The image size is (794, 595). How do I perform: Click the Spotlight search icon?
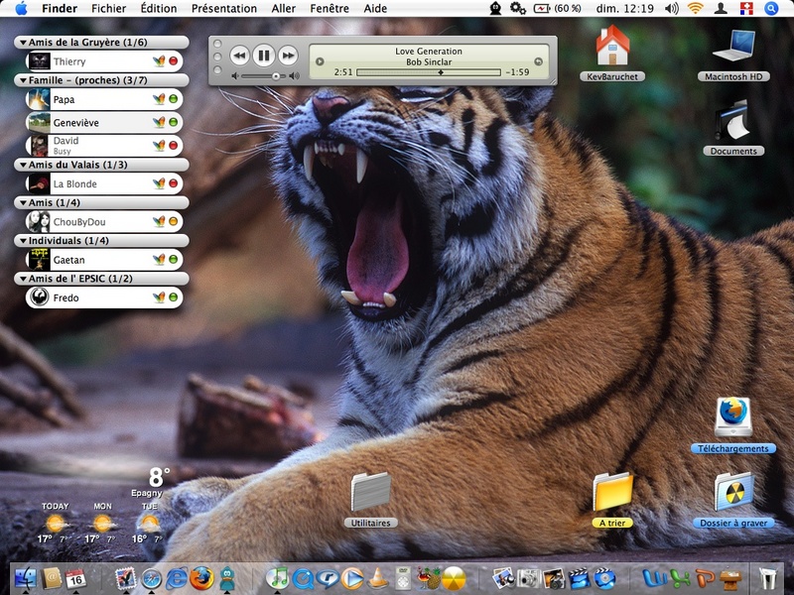coord(771,8)
